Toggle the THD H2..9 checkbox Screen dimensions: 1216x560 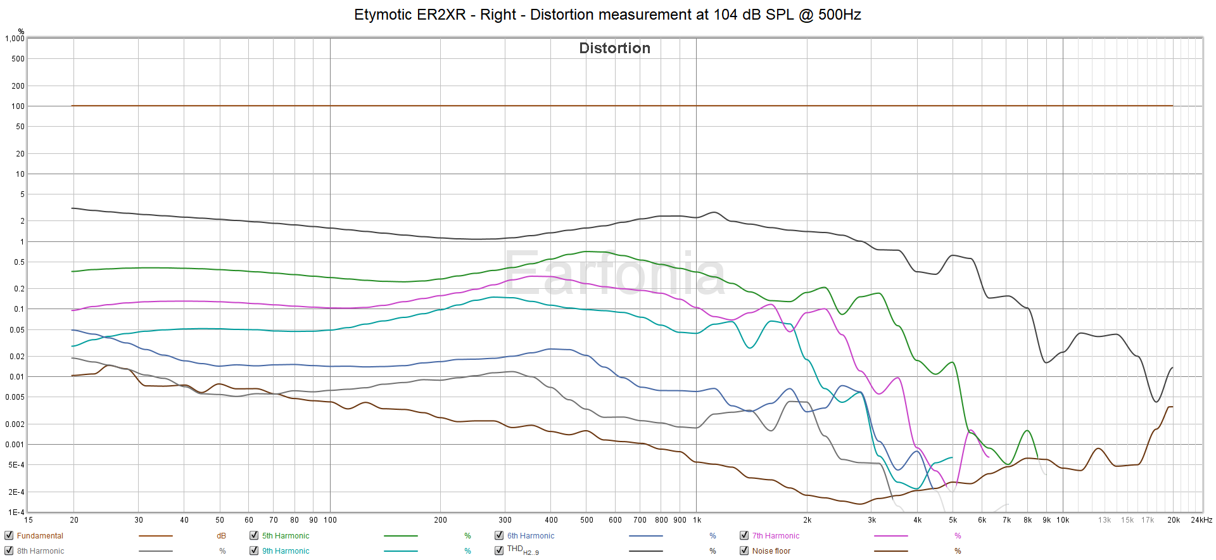pos(499,550)
